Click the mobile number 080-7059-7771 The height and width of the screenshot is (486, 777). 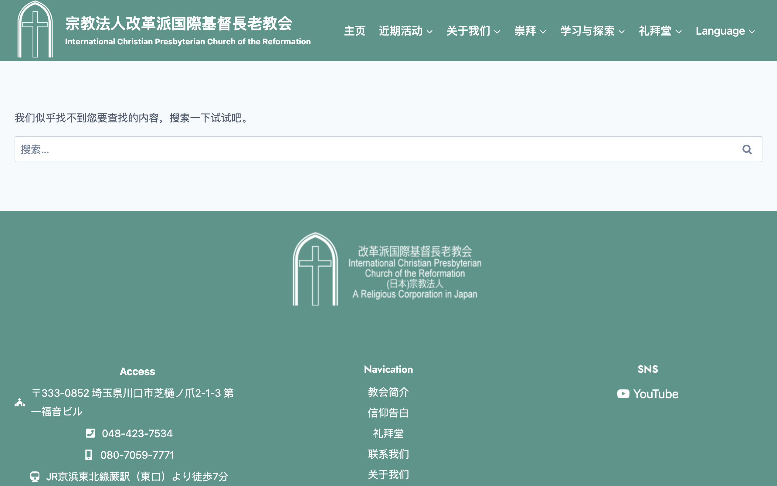point(137,455)
